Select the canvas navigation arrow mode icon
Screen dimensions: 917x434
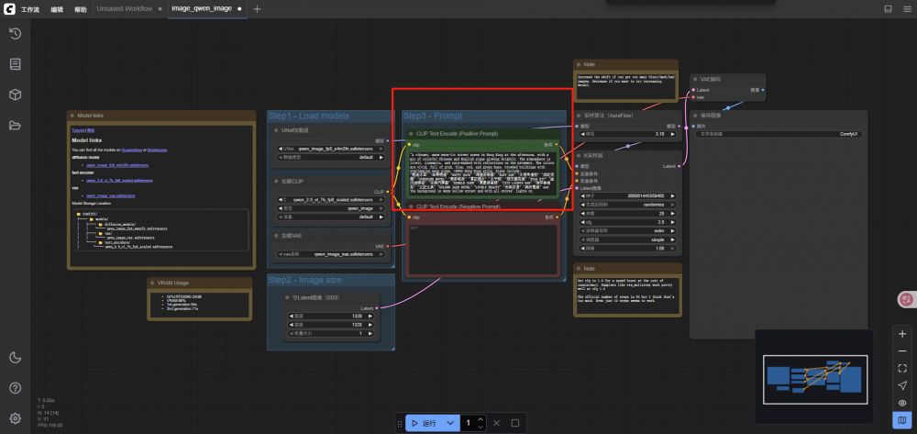point(902,385)
